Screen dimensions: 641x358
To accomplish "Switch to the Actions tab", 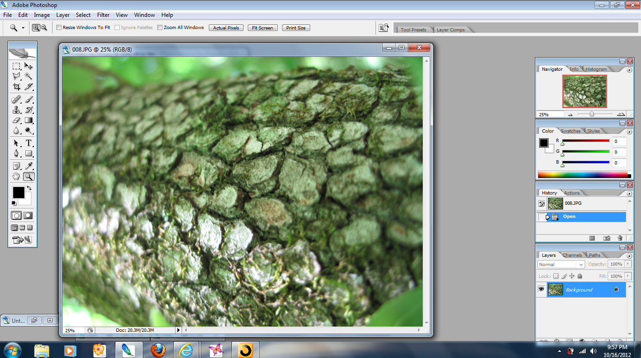I will 572,193.
